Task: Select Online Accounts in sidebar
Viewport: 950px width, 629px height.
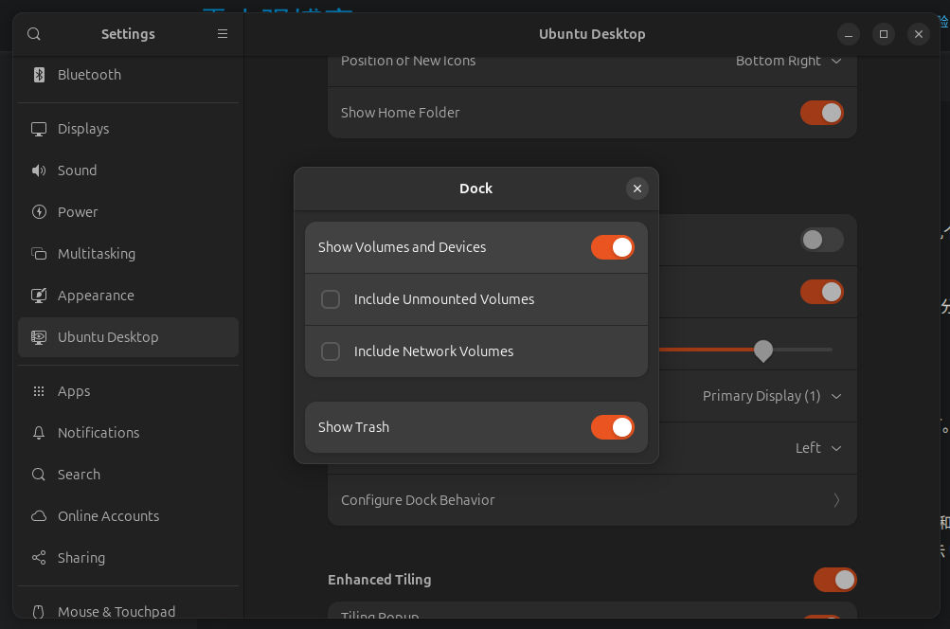Action: [108, 516]
